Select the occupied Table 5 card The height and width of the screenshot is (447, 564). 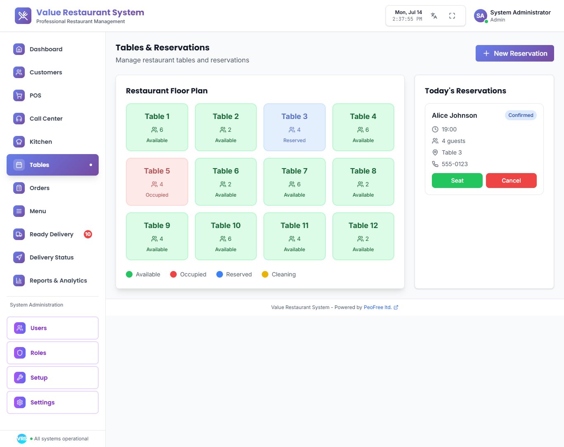[157, 182]
